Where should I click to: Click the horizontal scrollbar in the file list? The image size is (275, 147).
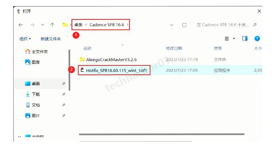point(162,134)
